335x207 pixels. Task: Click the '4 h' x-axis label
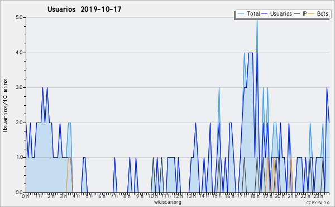(76, 196)
